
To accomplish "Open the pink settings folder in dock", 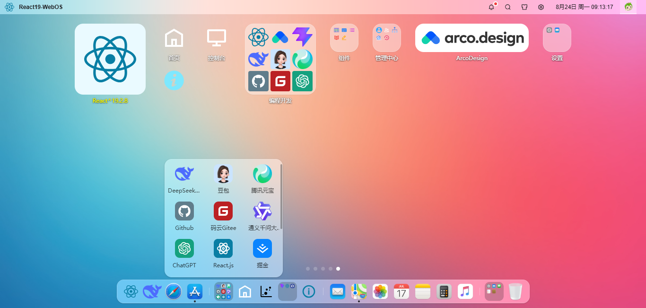I will tap(494, 291).
